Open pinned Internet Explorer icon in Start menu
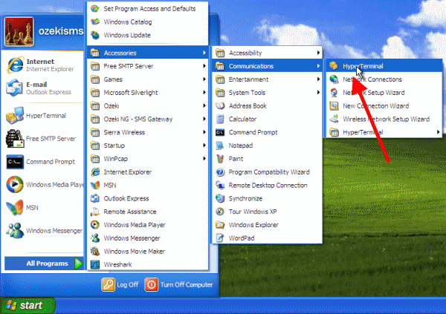 (15, 65)
